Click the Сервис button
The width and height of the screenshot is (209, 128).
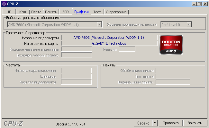(x=143, y=123)
